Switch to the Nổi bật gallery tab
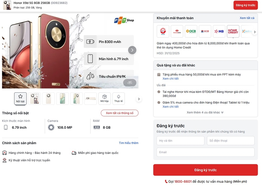This screenshot has height=186, width=262. click(x=20, y=99)
